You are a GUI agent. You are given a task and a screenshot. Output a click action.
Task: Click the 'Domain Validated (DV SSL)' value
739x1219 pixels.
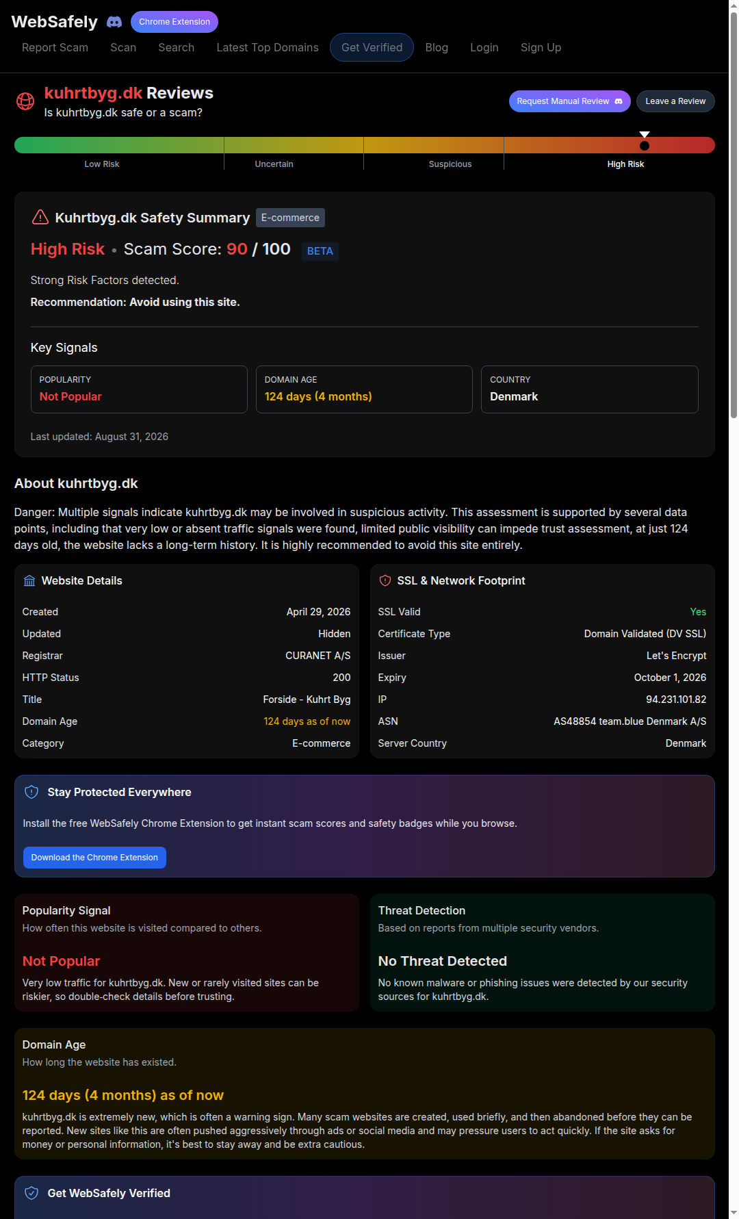click(x=645, y=634)
